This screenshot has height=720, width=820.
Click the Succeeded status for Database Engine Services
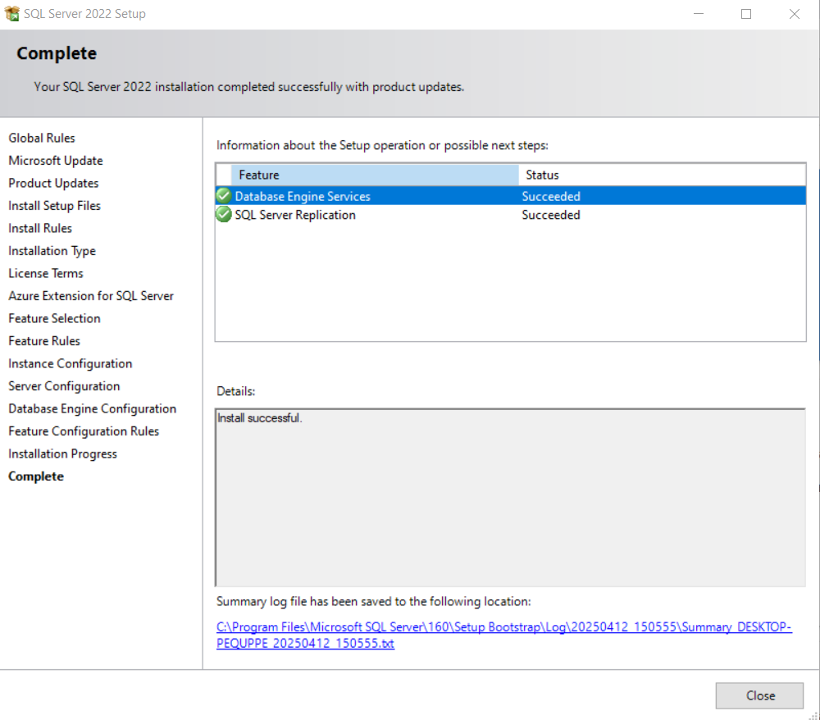point(551,196)
